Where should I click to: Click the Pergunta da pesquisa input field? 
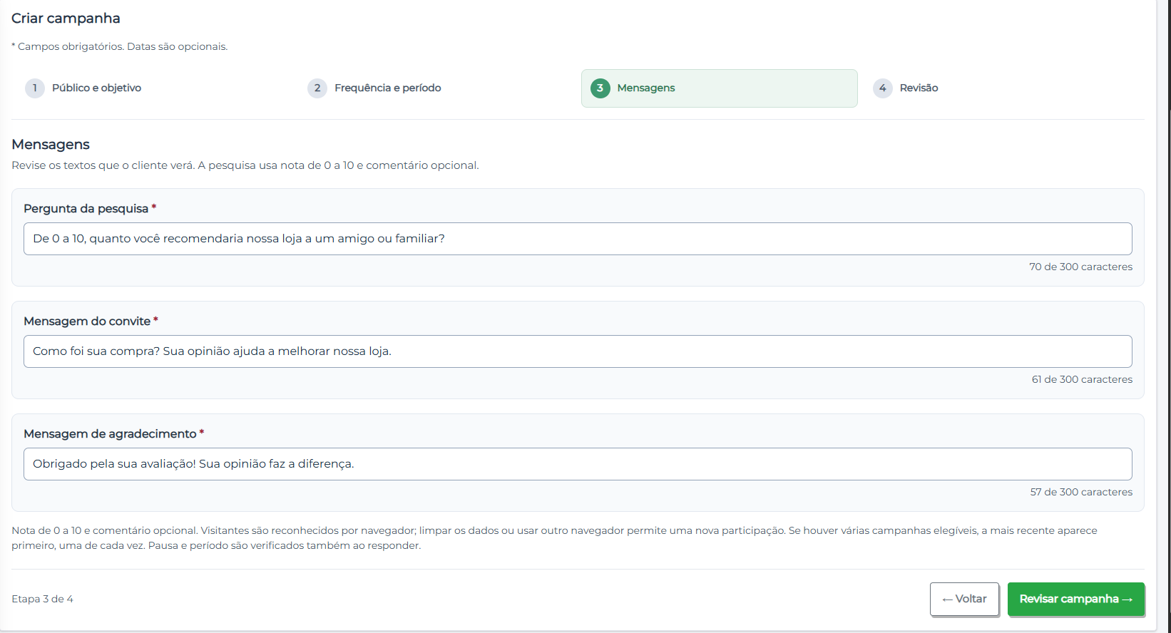click(578, 239)
